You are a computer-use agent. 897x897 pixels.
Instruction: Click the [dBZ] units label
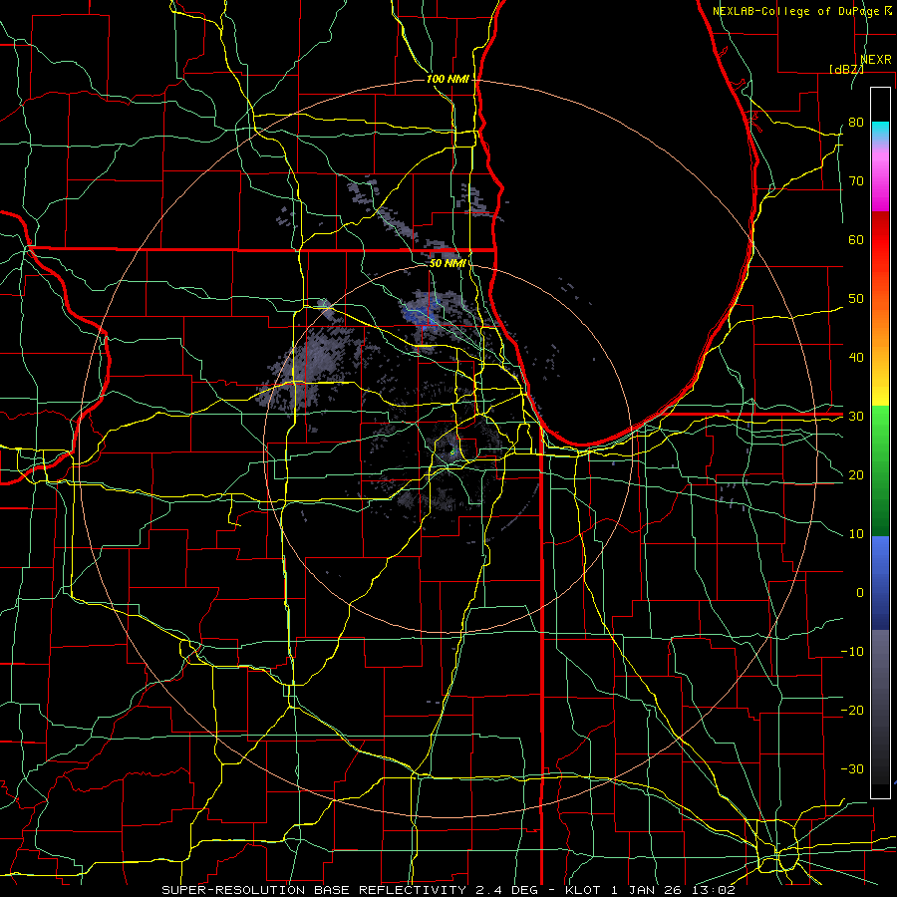846,69
